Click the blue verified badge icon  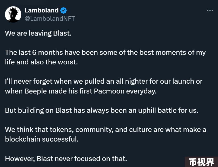coord(64,10)
